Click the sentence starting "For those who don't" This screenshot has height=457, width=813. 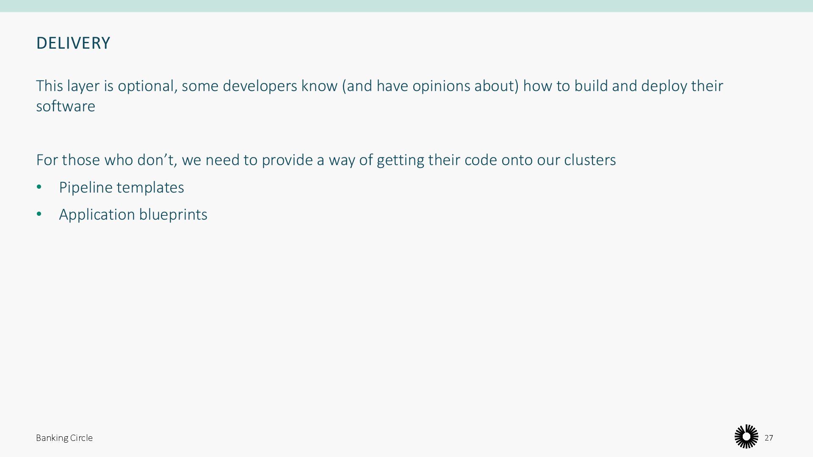(x=326, y=160)
